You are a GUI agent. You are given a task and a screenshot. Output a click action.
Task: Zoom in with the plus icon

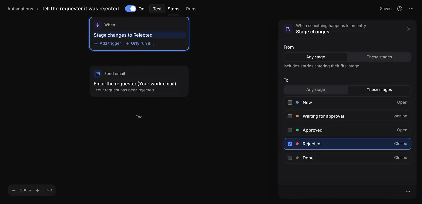click(38, 190)
